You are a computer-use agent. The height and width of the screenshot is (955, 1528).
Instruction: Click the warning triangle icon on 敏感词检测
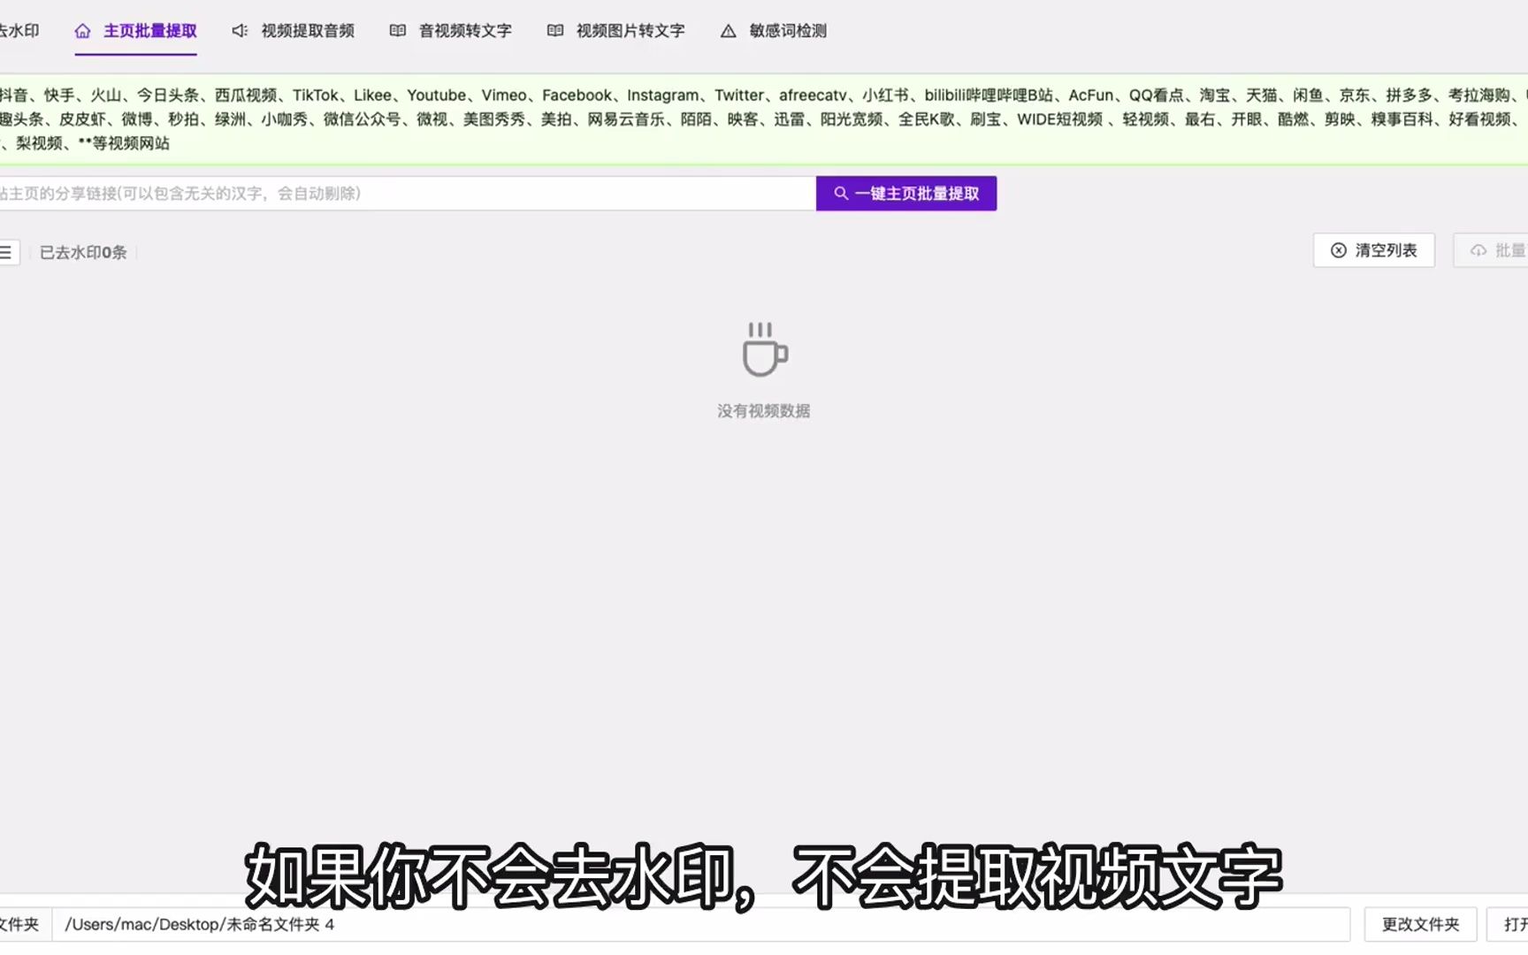pos(728,31)
